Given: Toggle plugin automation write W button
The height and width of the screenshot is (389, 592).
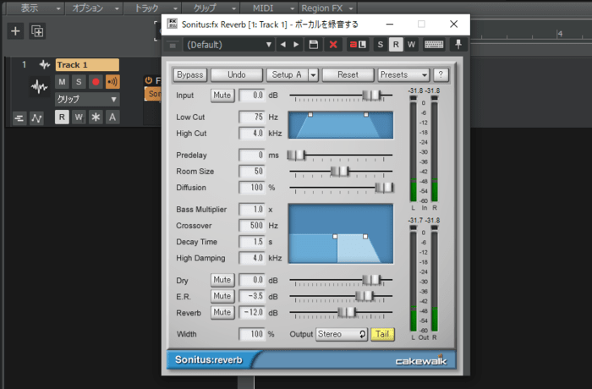Looking at the screenshot, I should click(x=411, y=45).
